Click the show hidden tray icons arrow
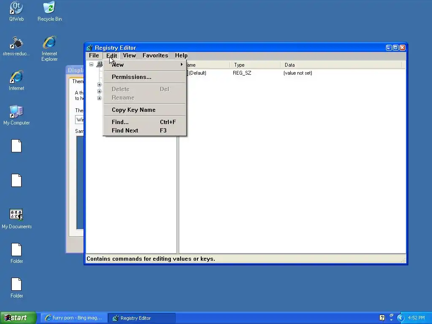Screen dimensions: 432x324 (x=400, y=318)
